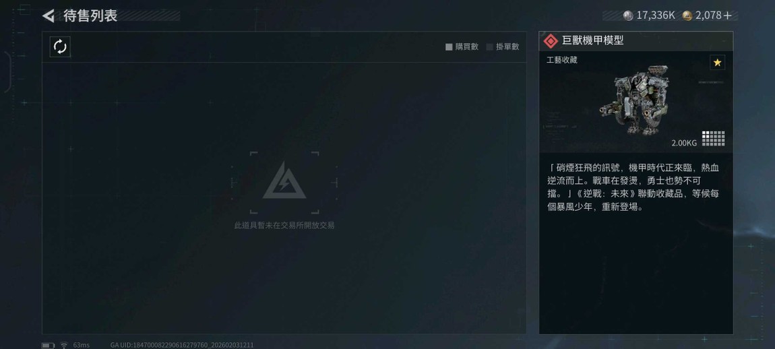Viewport: 775px width, 349px height.
Task: Click the lightning triangle placeholder icon
Action: pos(284,181)
